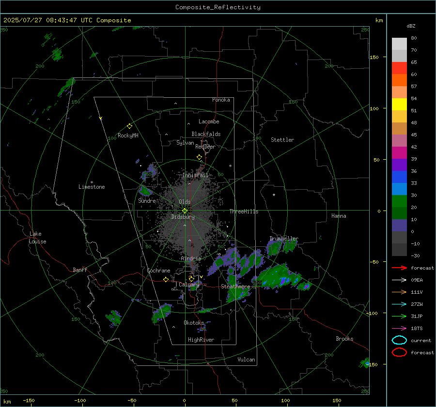Click the RedDeer city label

[205, 147]
